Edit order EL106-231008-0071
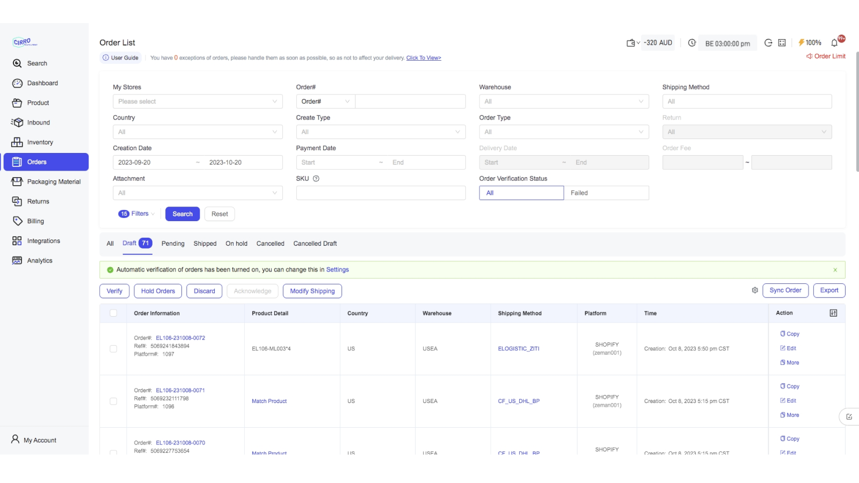This screenshot has height=483, width=859. pos(788,401)
